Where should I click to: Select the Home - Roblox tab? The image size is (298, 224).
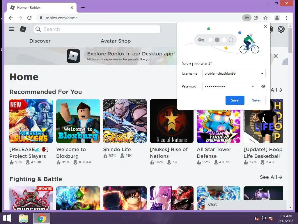[41, 8]
